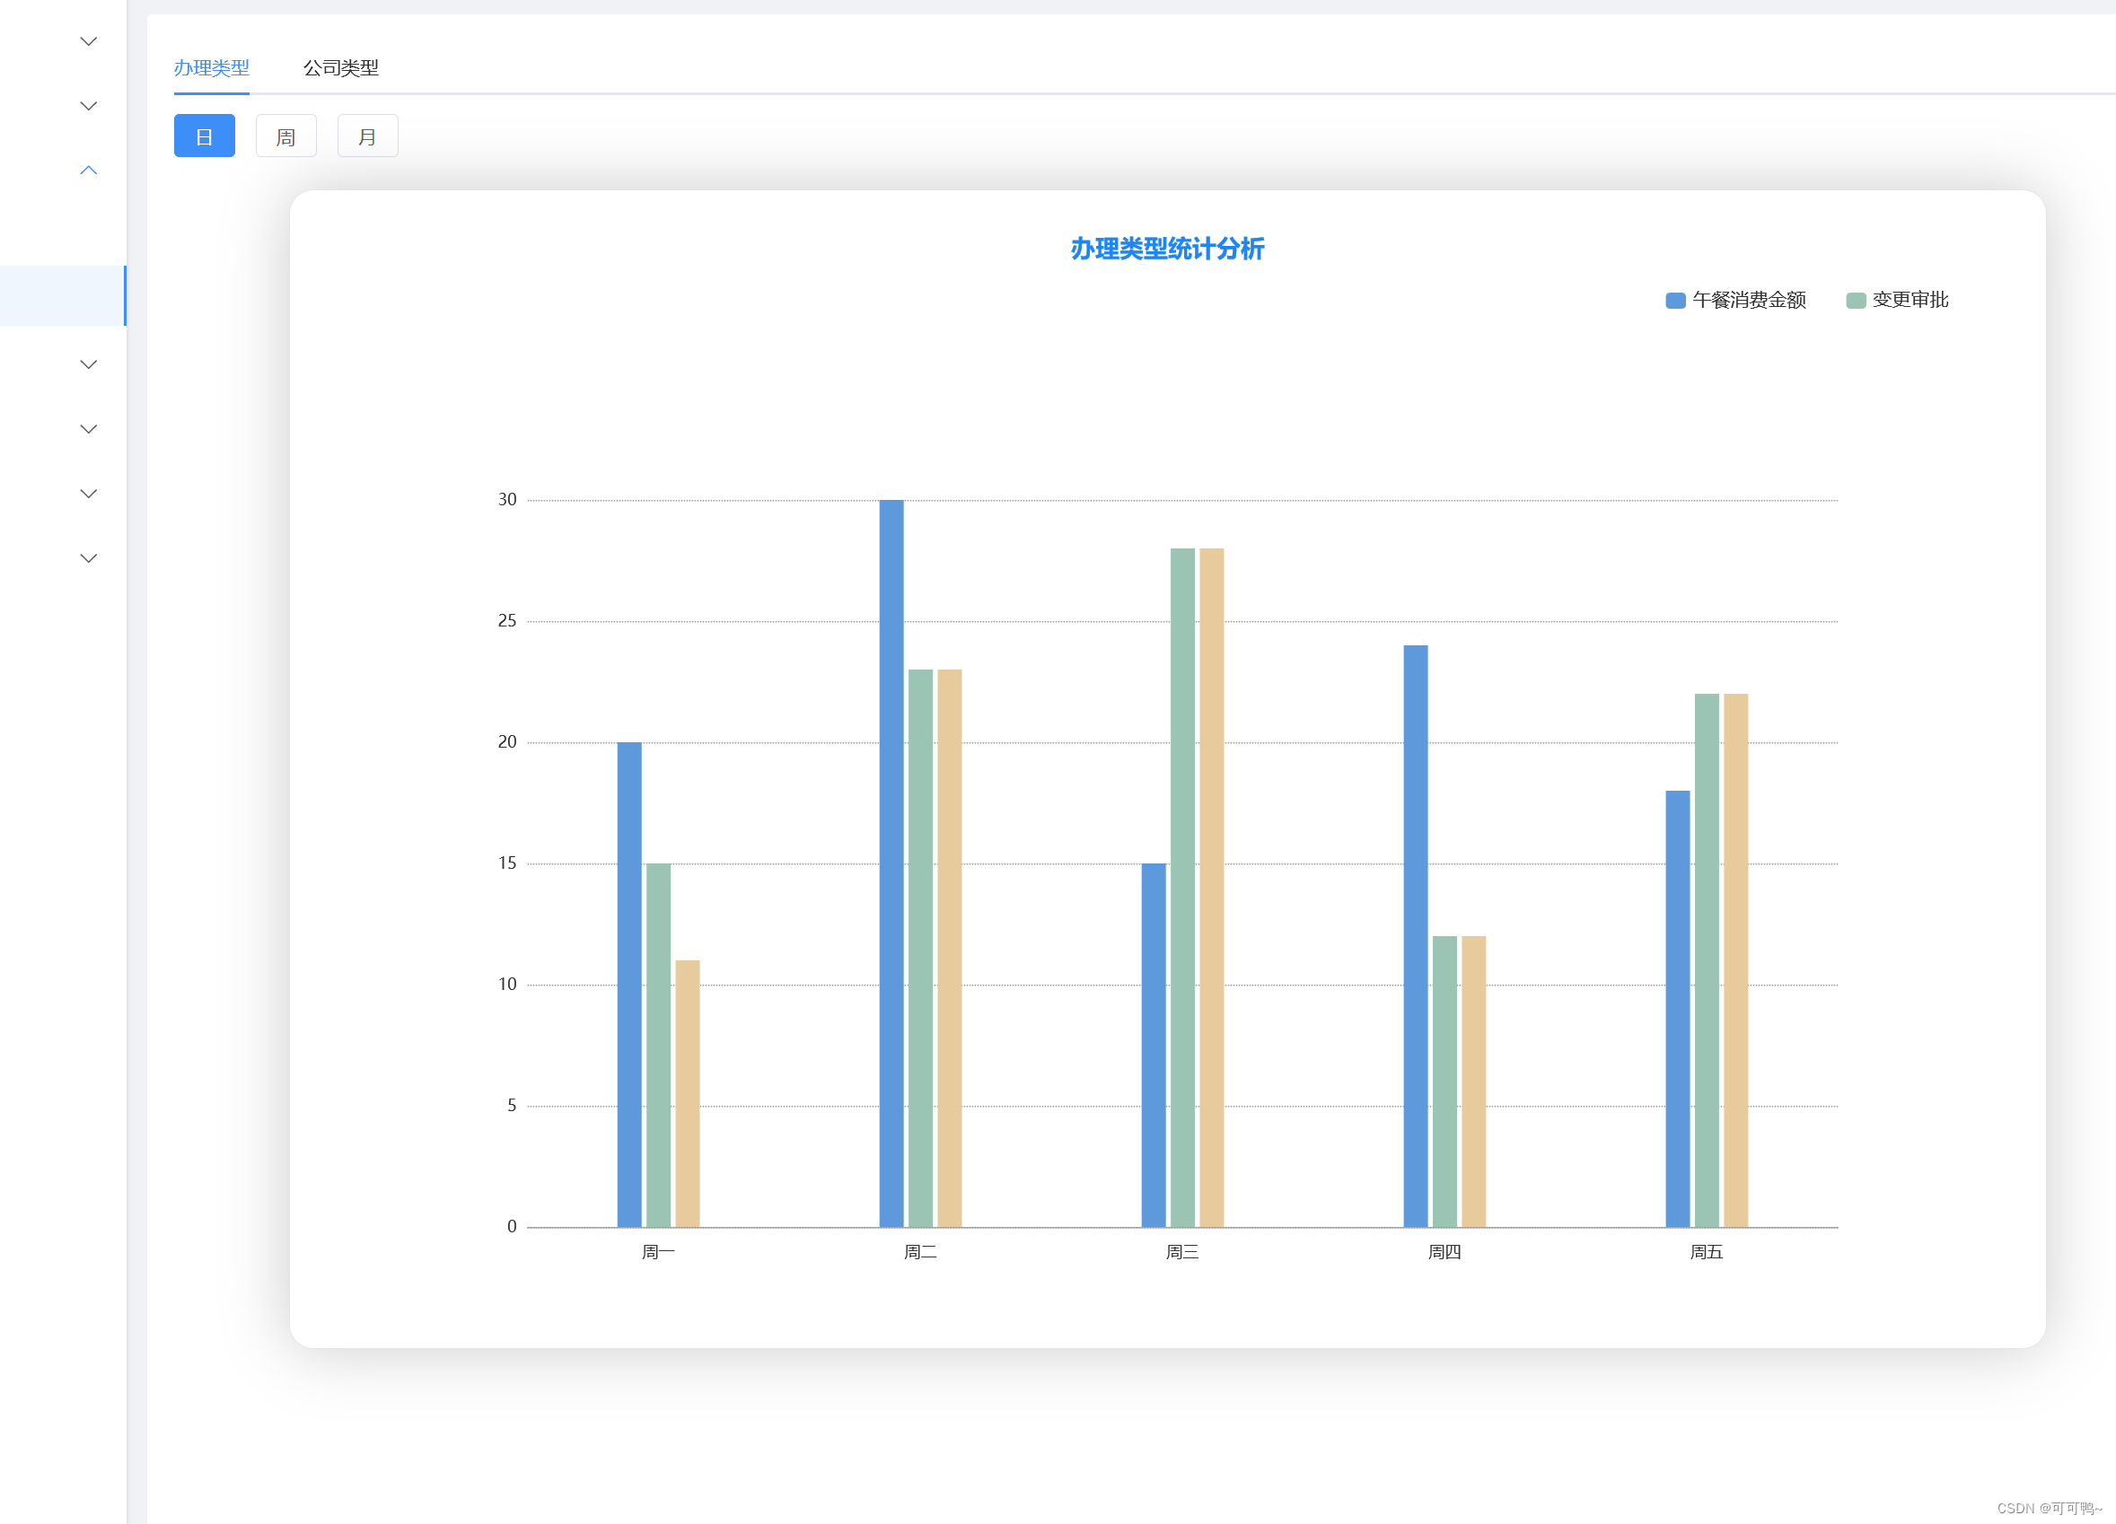Viewport: 2116px width, 1524px height.
Task: Select the 日 period button
Action: 205,136
